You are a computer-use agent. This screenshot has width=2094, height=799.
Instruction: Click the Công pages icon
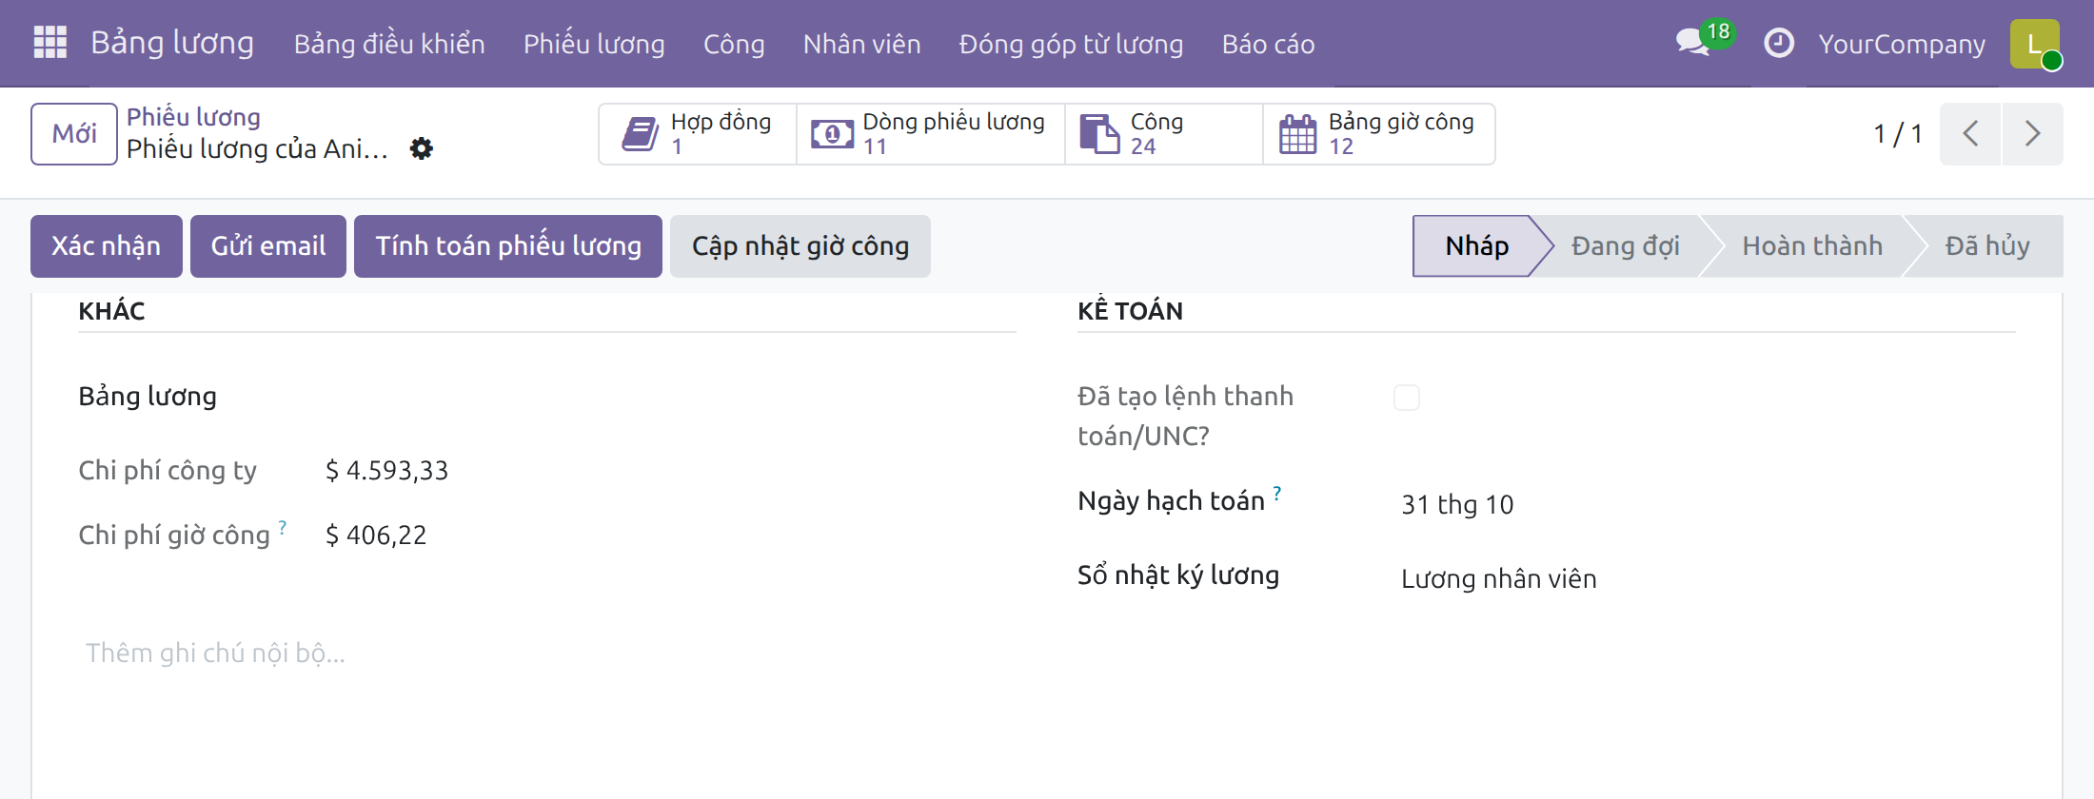point(1099,134)
